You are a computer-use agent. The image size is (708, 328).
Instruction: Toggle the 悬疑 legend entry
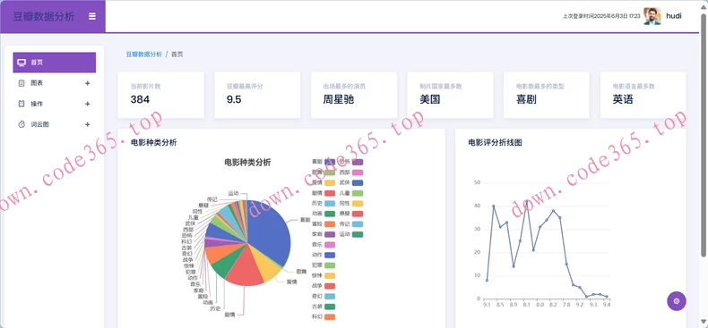(x=351, y=214)
